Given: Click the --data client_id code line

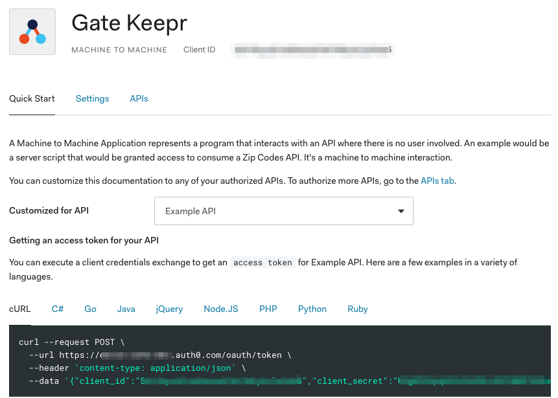Looking at the screenshot, I should point(290,381).
